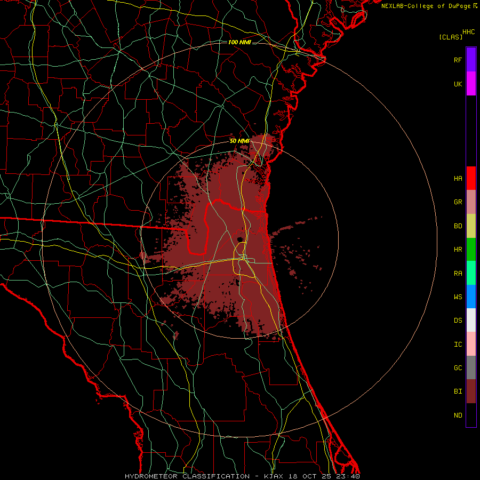Click the IC light pink legend swatch
This screenshot has width=480, height=480.
pyautogui.click(x=471, y=344)
